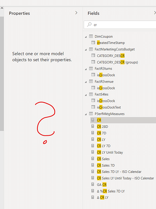Select the CR LY measure name
Image resolution: width=156 pixels, height=209 pixels.
click(x=101, y=139)
